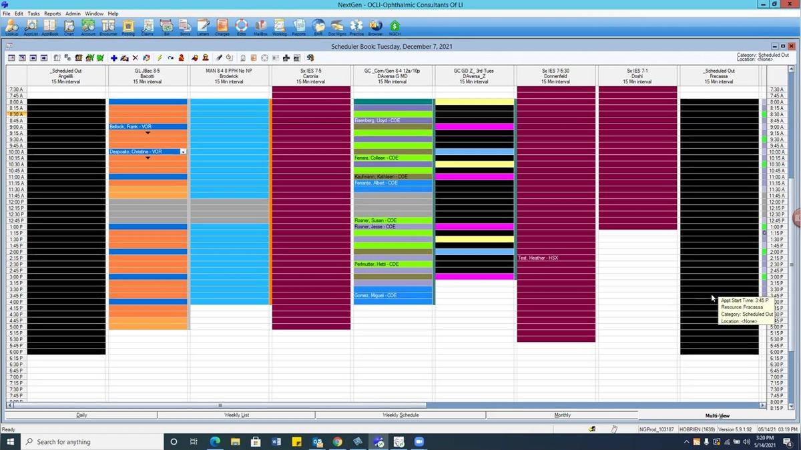
Task: Open the Reports menu
Action: (52, 13)
